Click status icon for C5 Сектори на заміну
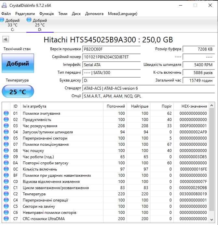Screen dimensions: 218x225 pyautogui.click(x=6, y=206)
